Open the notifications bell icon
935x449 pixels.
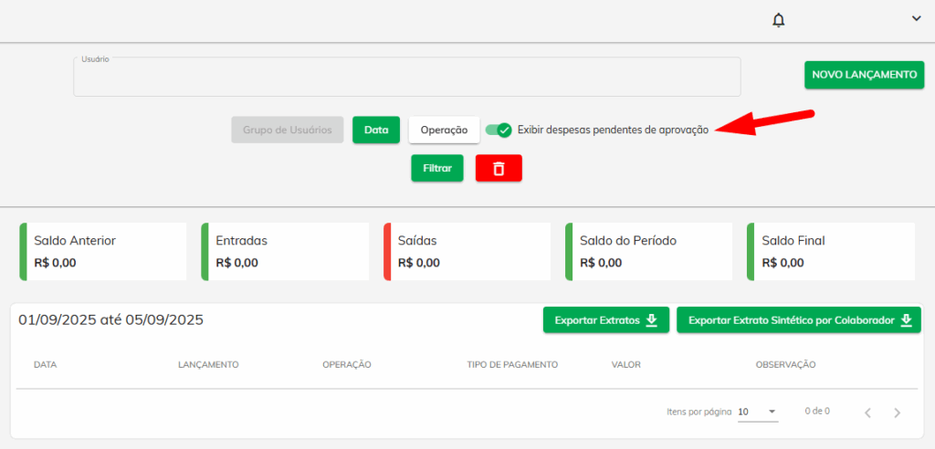tap(778, 20)
